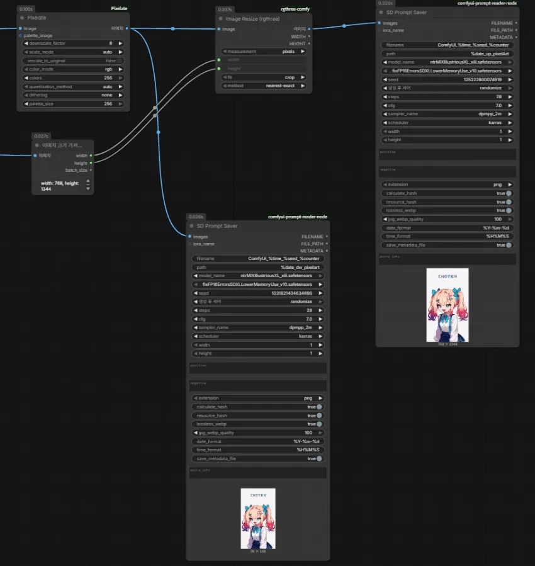
Task: Toggle save_metadata_file in the %date_up_pixelArt saver
Action: coord(448,245)
